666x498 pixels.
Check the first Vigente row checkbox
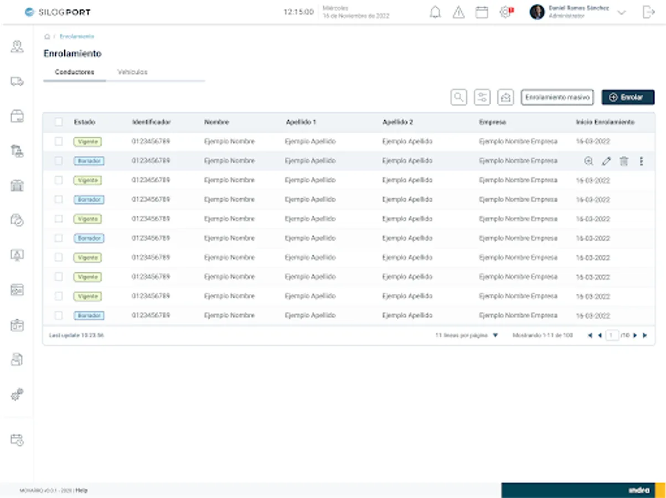tap(59, 142)
